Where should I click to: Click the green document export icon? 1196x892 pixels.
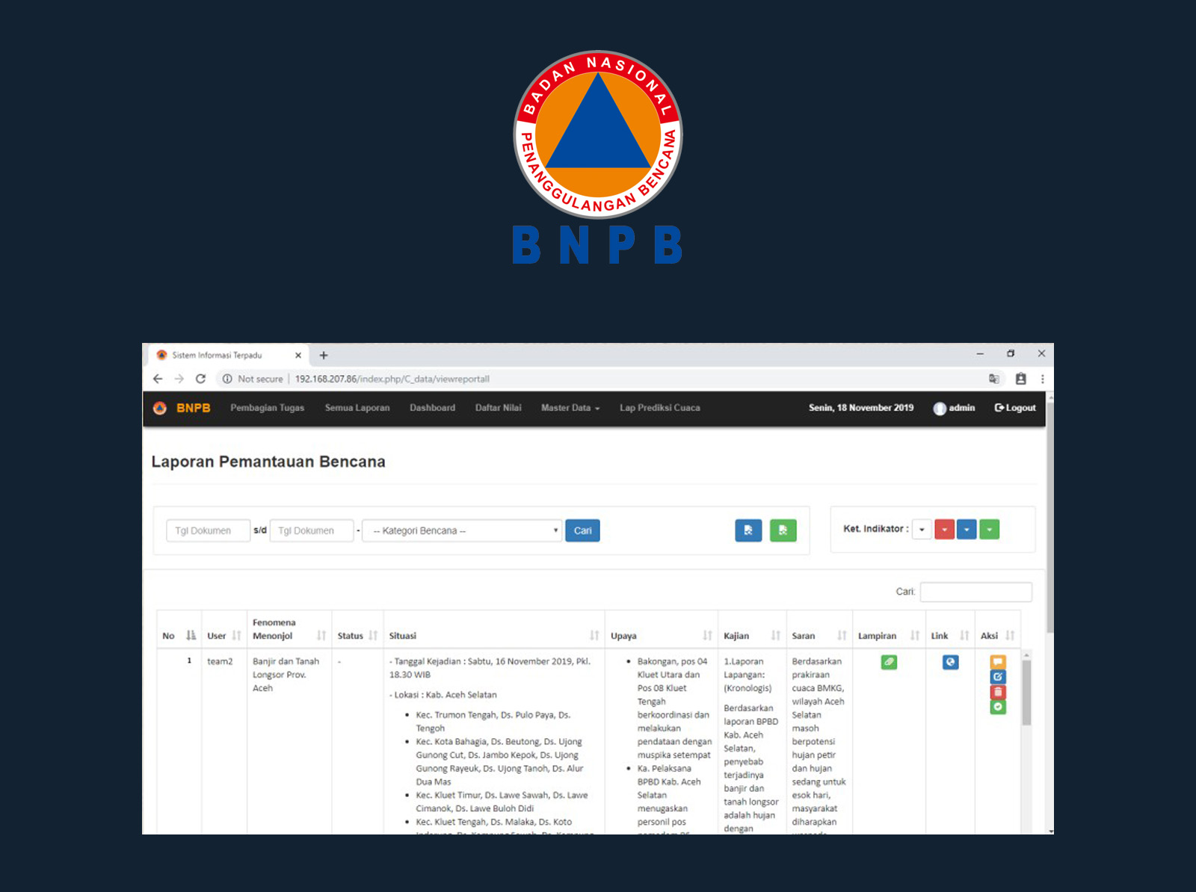[x=783, y=530]
